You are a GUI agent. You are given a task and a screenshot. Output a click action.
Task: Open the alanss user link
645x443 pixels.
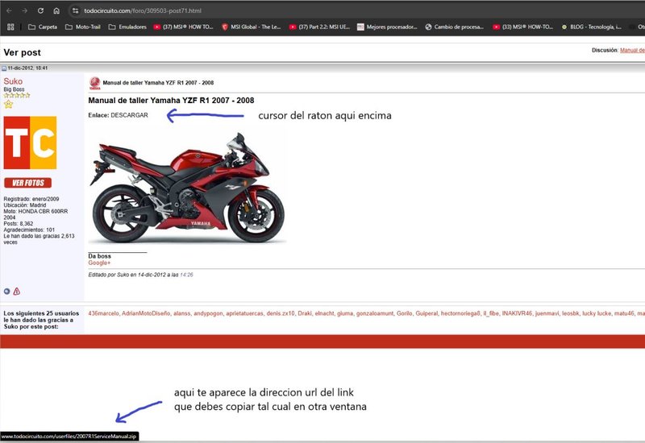pos(182,313)
